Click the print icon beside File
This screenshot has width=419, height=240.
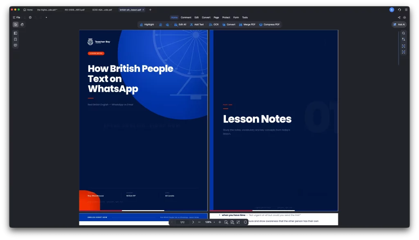(30, 17)
